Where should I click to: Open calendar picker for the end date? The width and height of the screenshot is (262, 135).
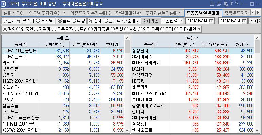tap(244, 21)
